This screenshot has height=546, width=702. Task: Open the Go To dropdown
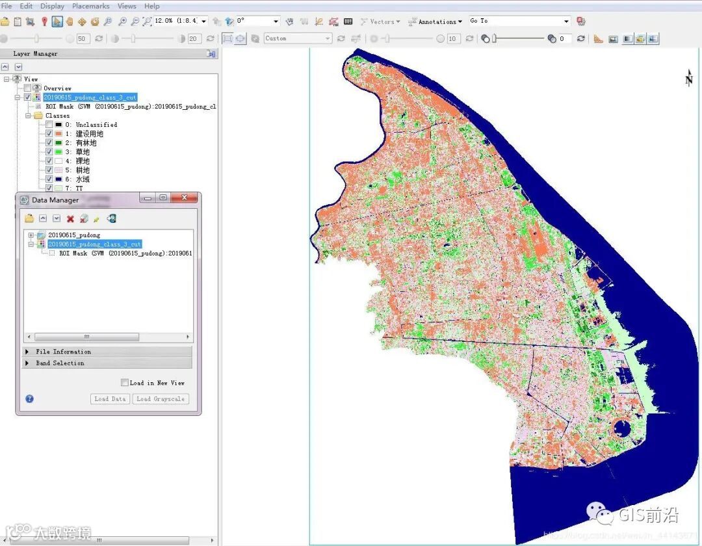pos(567,21)
